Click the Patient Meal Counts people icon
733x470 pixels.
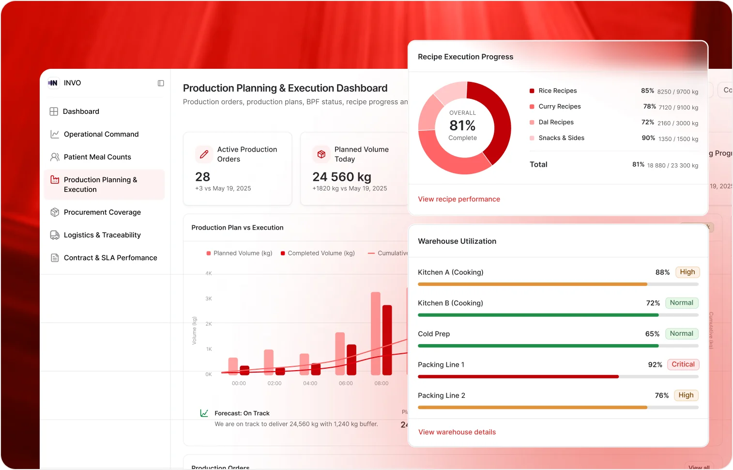55,157
